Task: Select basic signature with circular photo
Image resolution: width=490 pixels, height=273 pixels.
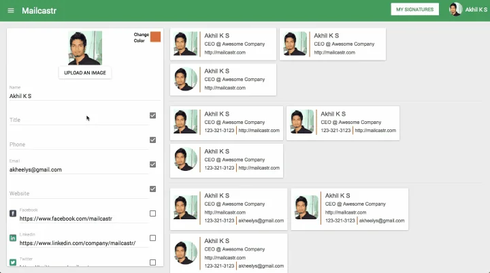Action: click(x=223, y=80)
